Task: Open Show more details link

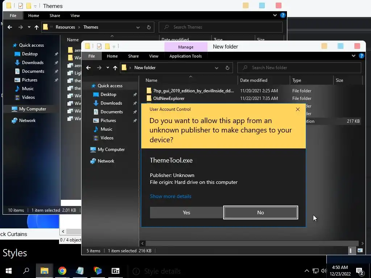Action: 170,196
